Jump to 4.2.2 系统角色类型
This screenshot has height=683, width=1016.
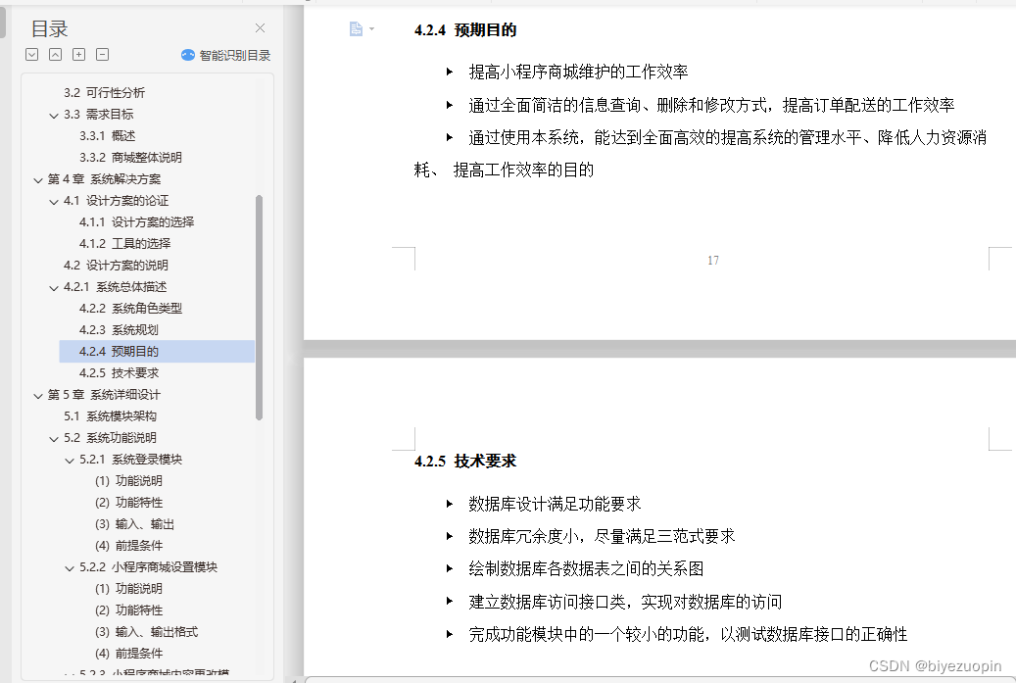[x=130, y=308]
